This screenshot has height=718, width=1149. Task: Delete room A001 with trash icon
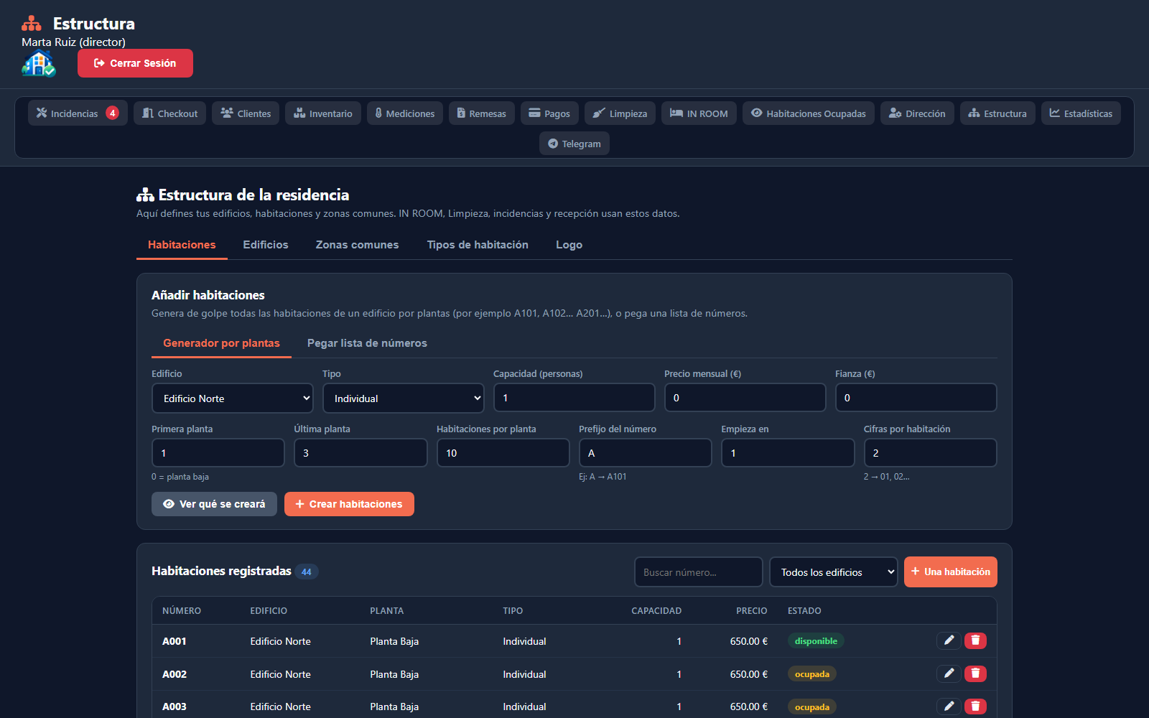975,640
